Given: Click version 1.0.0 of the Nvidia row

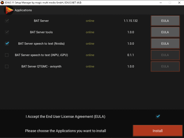Looking at the screenshot, I should [x=131, y=43].
